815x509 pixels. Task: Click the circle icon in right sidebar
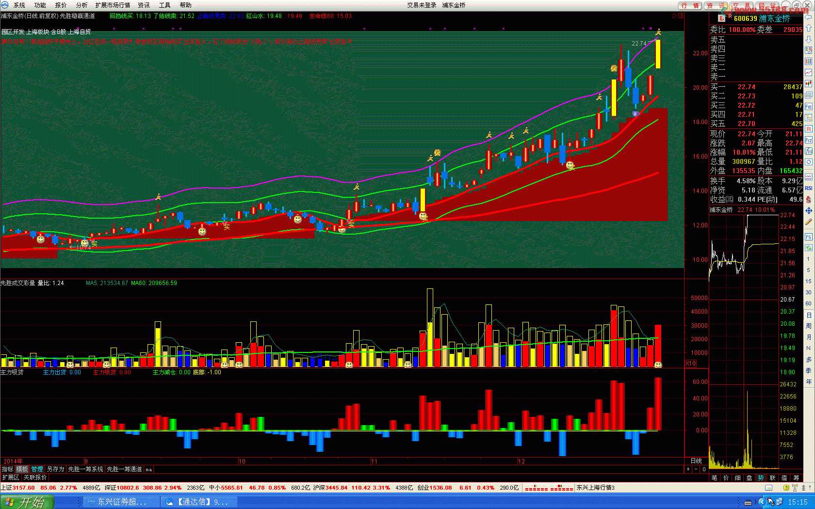click(809, 162)
